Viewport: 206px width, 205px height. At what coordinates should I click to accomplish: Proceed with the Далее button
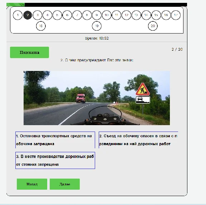pyautogui.click(x=65, y=184)
